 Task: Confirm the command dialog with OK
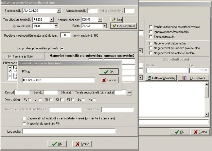pos(108,72)
